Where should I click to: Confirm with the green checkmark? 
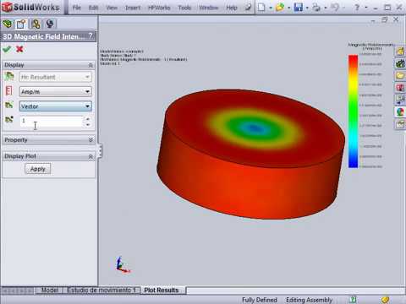[x=7, y=50]
